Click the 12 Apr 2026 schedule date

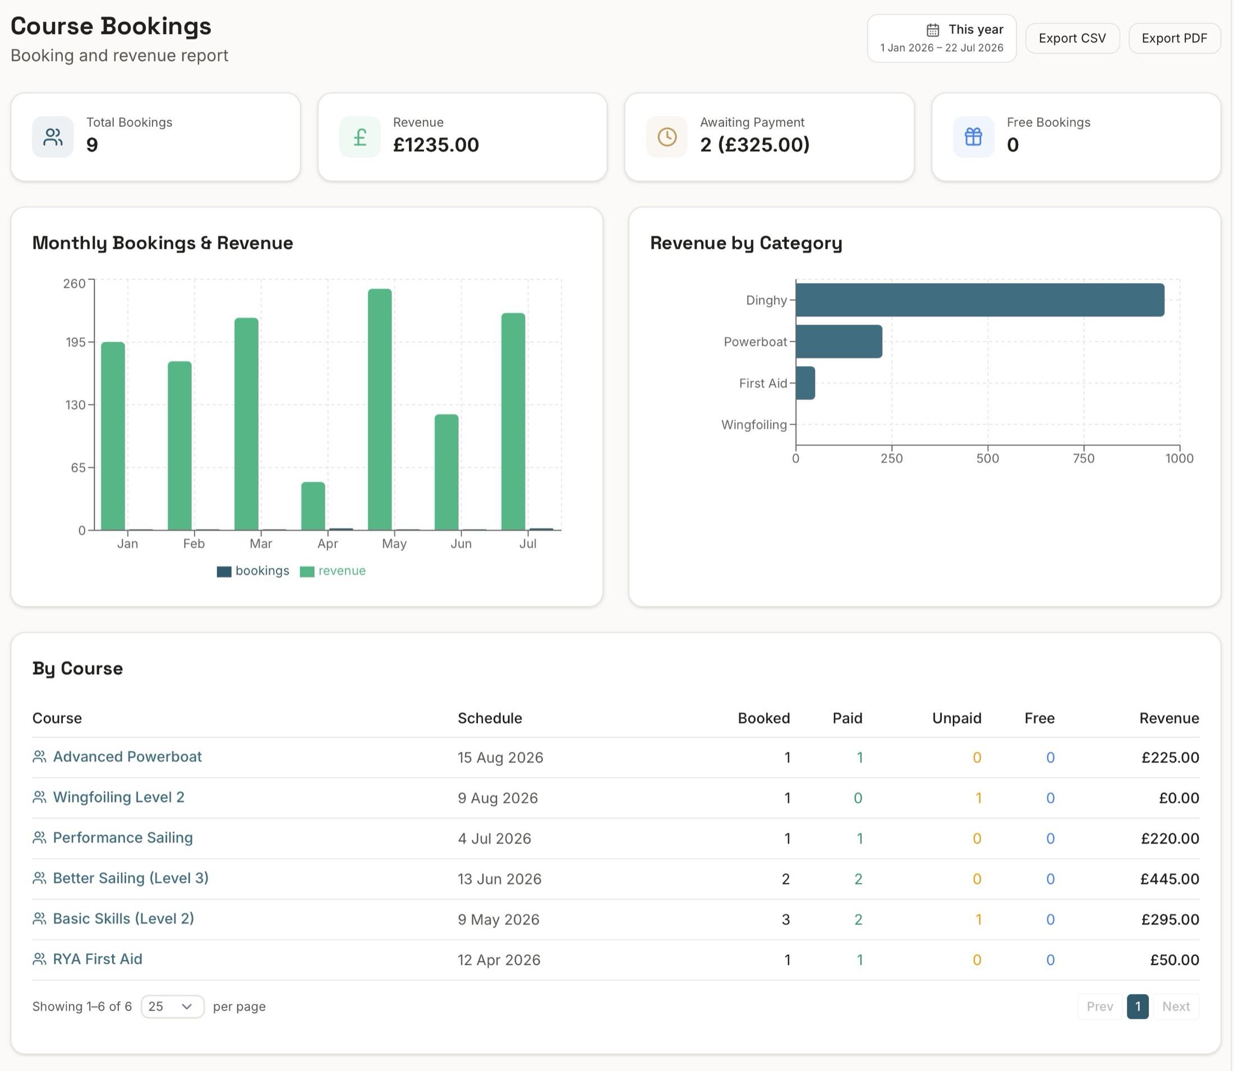499,960
